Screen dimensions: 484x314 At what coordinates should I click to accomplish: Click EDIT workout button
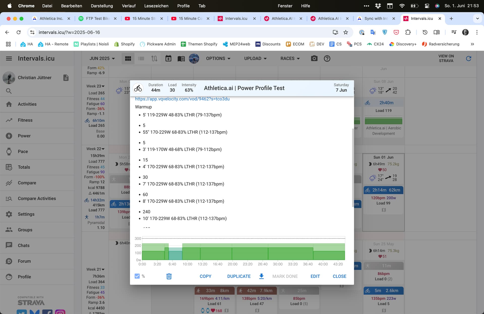pyautogui.click(x=315, y=276)
